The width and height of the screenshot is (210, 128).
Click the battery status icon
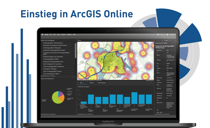click(158, 34)
